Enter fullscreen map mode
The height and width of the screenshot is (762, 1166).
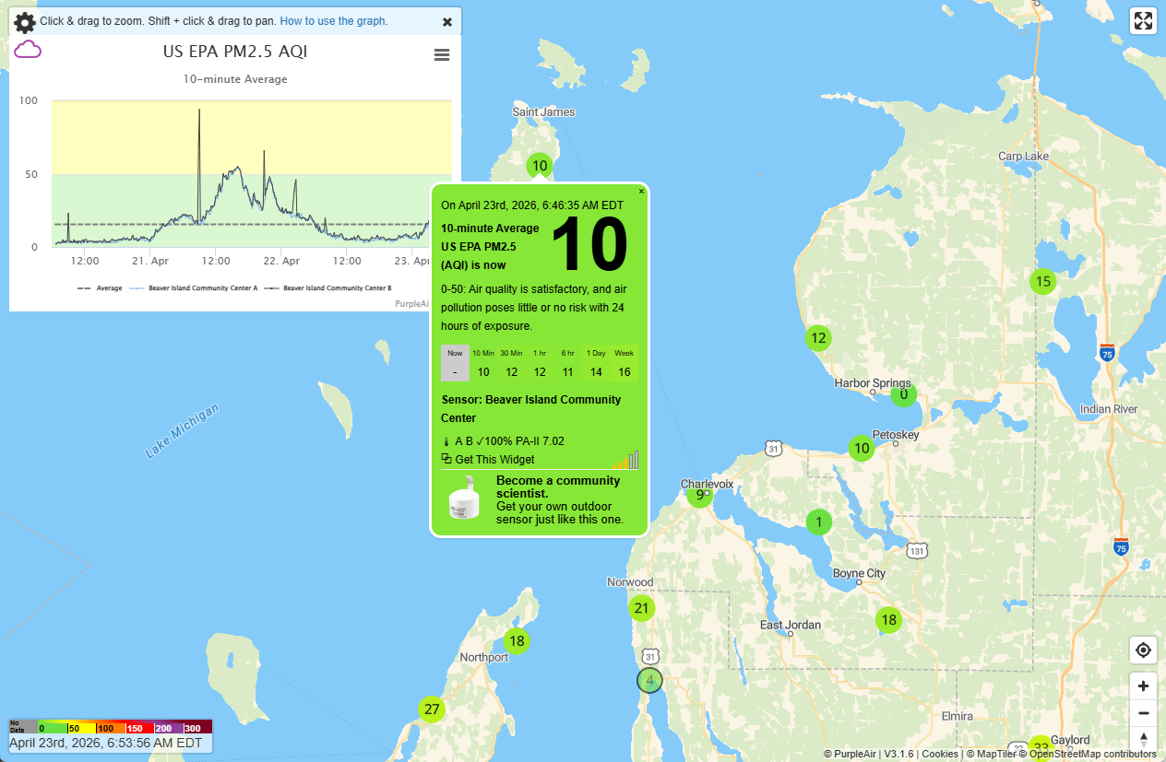[x=1143, y=21]
